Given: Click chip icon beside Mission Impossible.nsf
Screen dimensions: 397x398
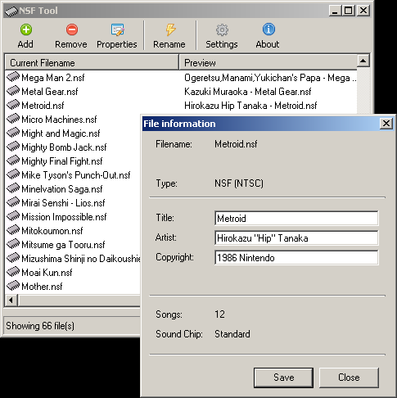Looking at the screenshot, I should pyautogui.click(x=13, y=216).
